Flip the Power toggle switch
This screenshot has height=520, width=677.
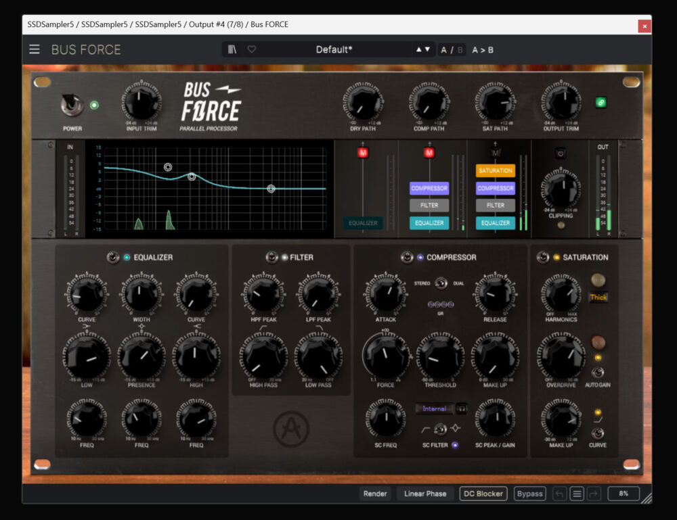pyautogui.click(x=72, y=105)
